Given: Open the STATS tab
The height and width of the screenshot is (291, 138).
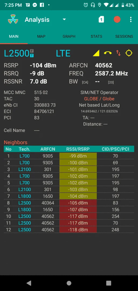Looking at the screenshot, I should (x=96, y=36).
